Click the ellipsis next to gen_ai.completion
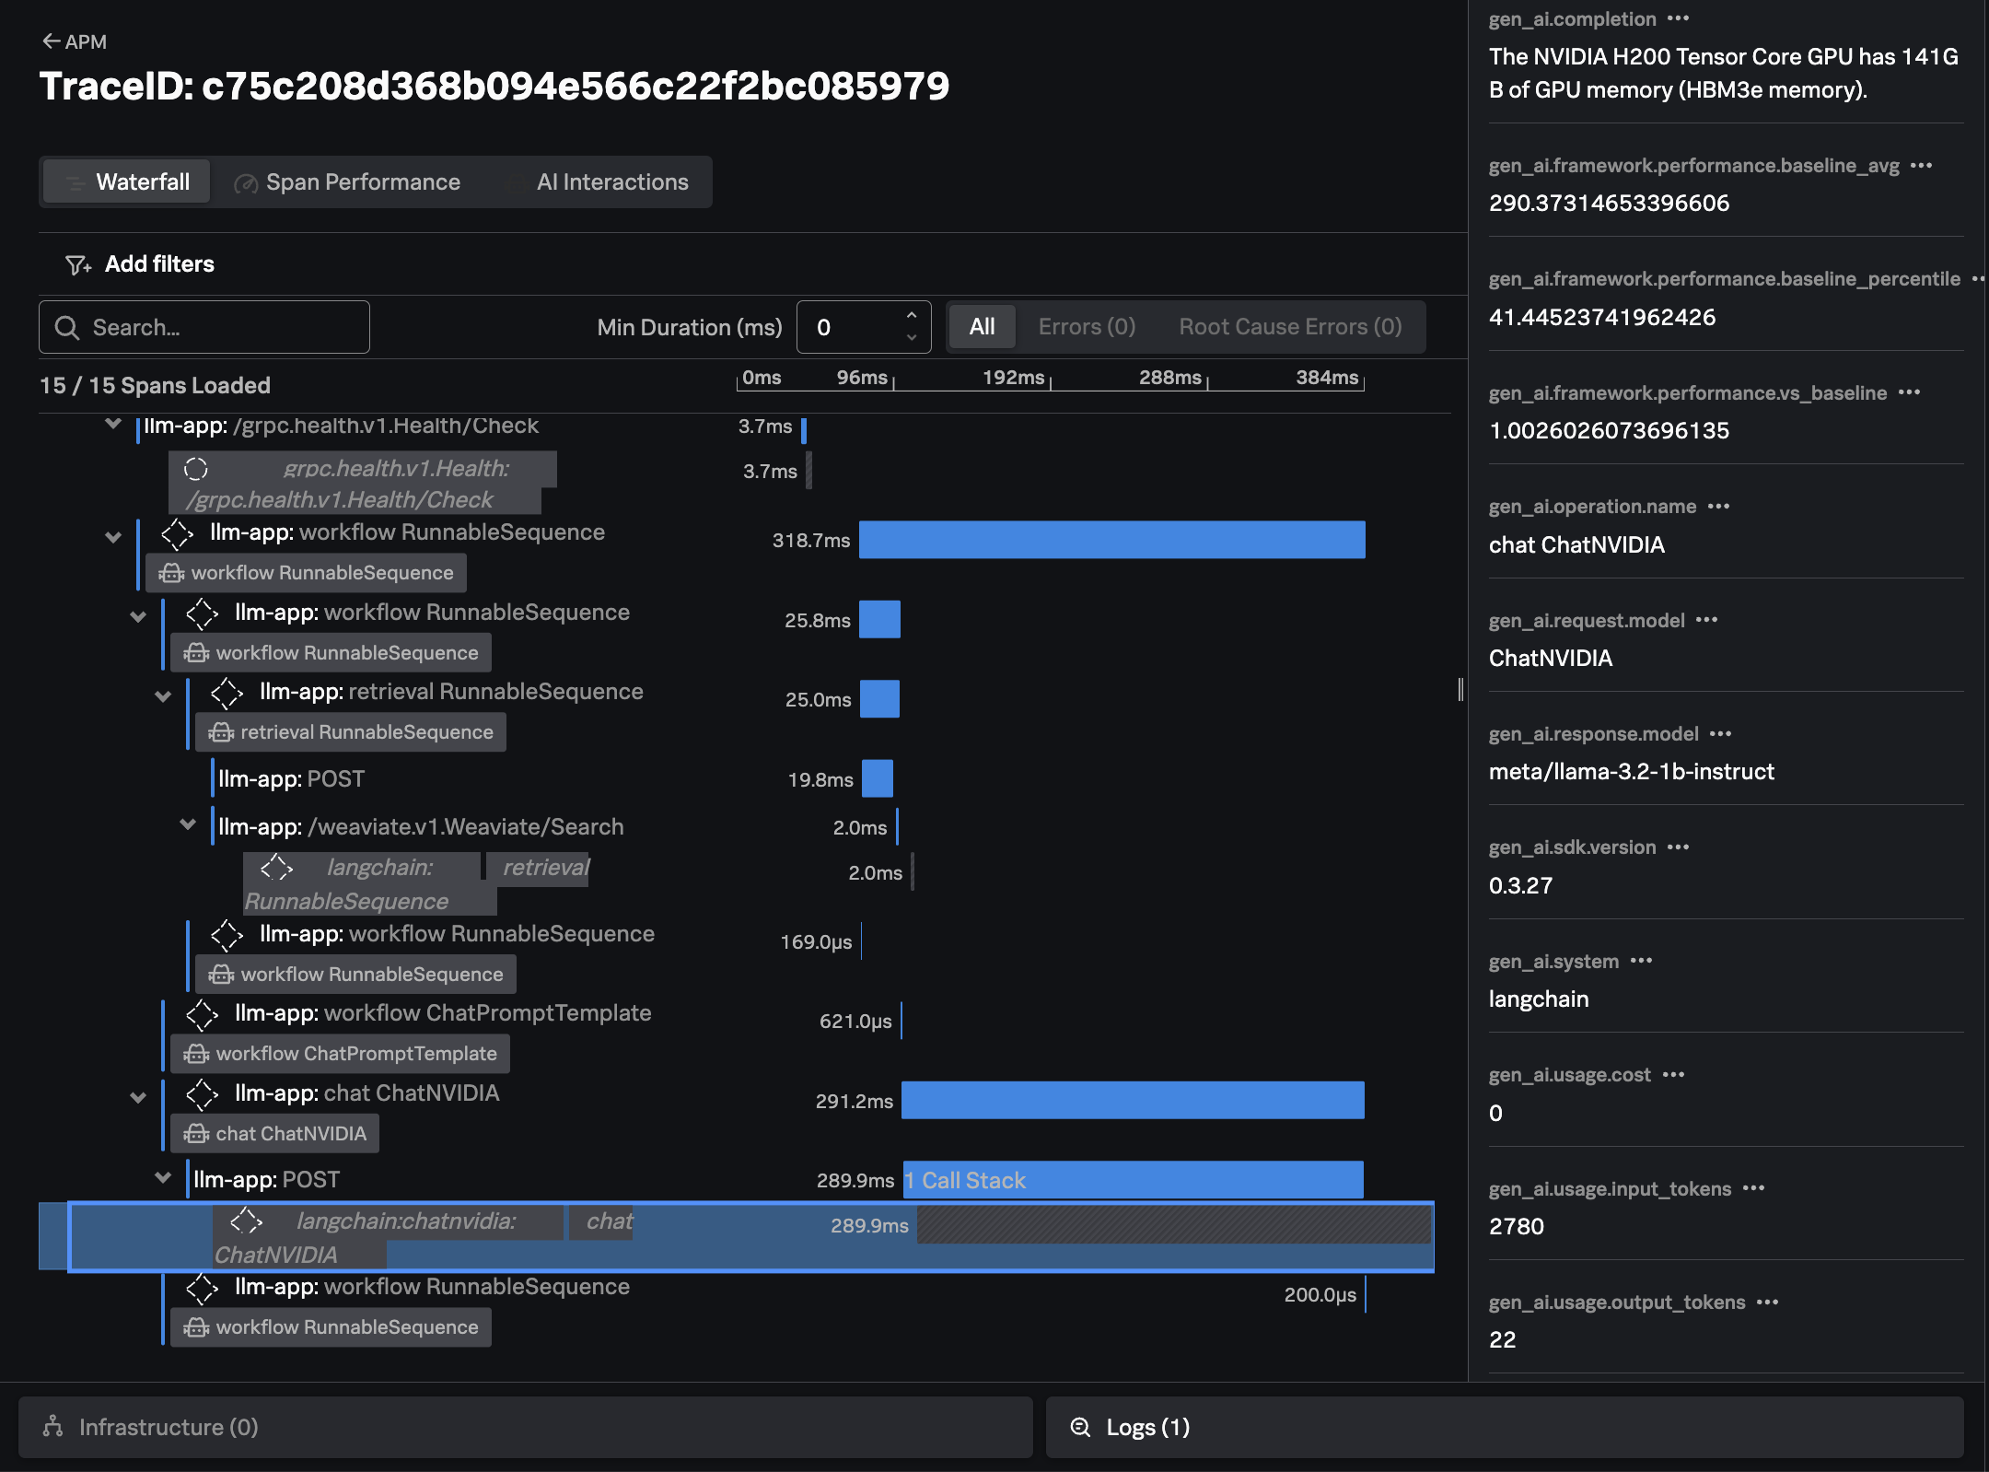1989x1472 pixels. pos(1678,18)
